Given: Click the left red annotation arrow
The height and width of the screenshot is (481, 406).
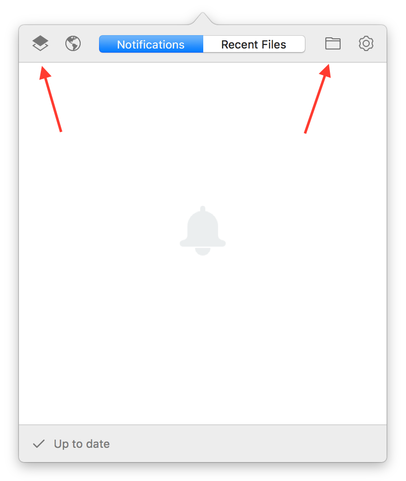Looking at the screenshot, I should tap(51, 99).
